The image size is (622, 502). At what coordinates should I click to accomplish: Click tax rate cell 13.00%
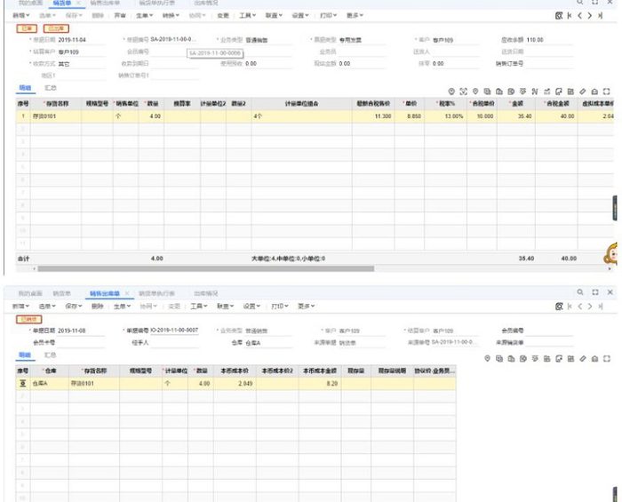tap(445, 116)
